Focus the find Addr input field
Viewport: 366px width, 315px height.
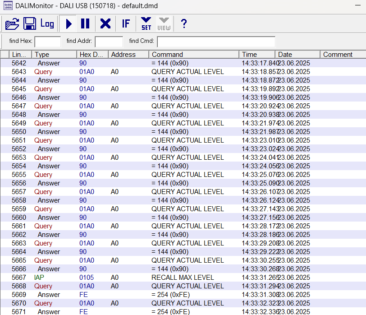click(109, 42)
